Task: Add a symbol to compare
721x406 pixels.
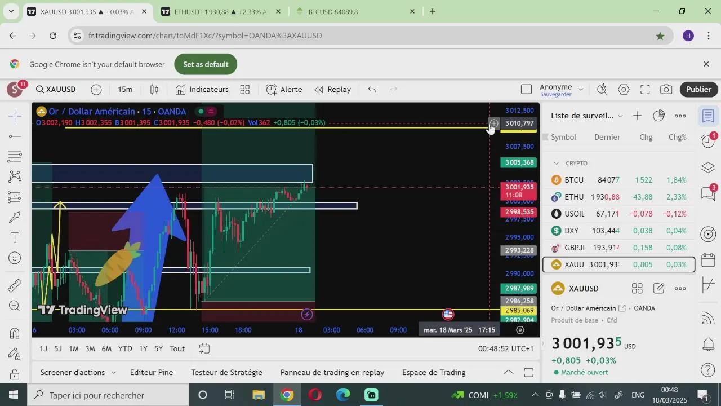Action: (96, 90)
